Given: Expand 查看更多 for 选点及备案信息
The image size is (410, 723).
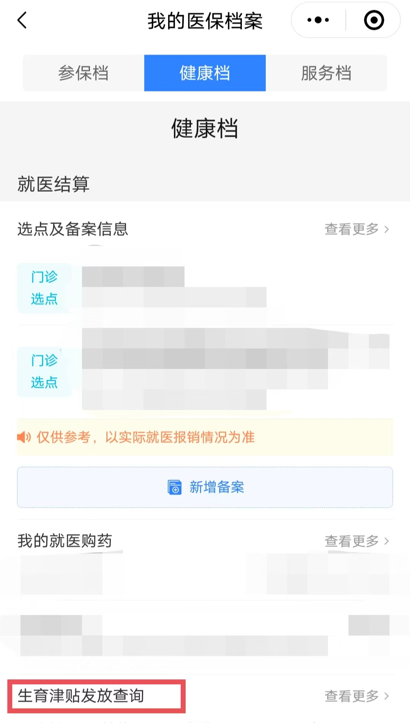Looking at the screenshot, I should [356, 229].
